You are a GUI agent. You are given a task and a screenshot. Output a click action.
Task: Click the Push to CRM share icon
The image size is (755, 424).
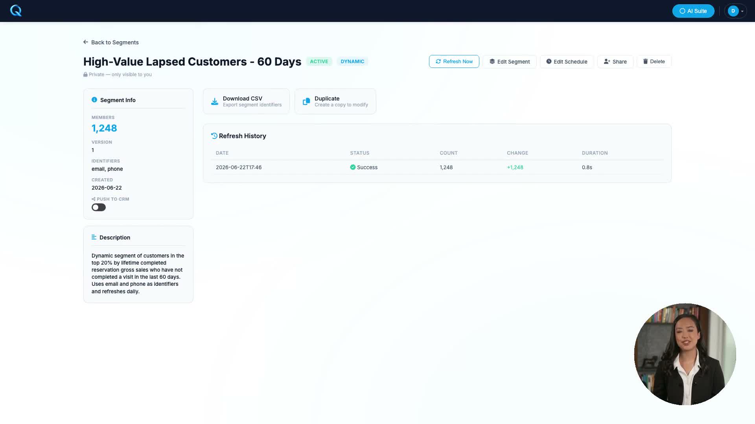pyautogui.click(x=94, y=199)
